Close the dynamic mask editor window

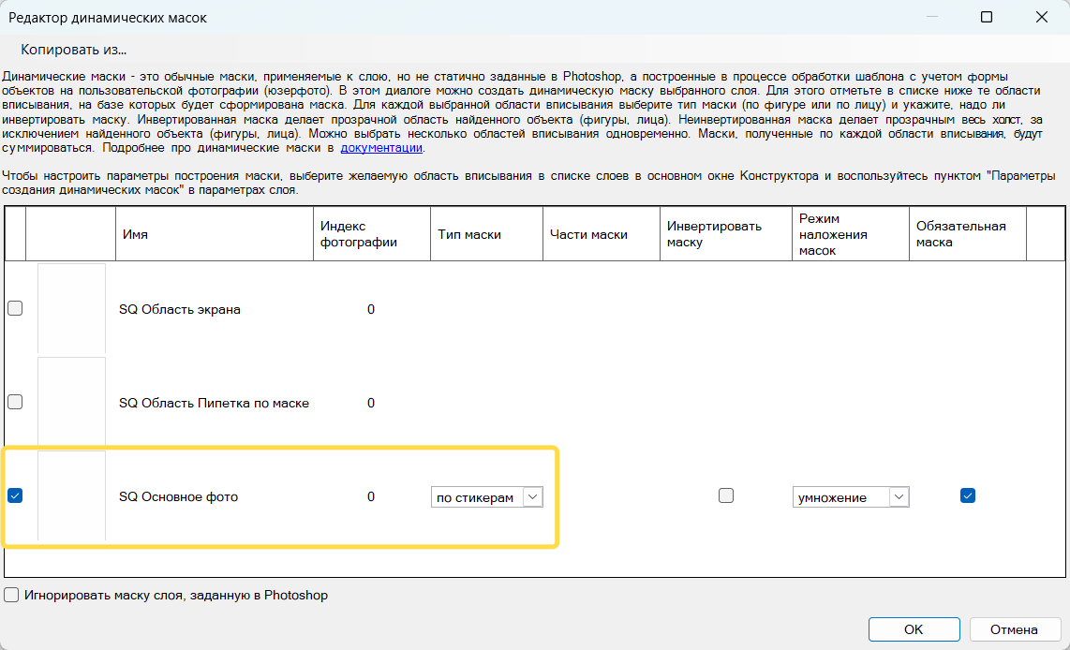(1041, 17)
